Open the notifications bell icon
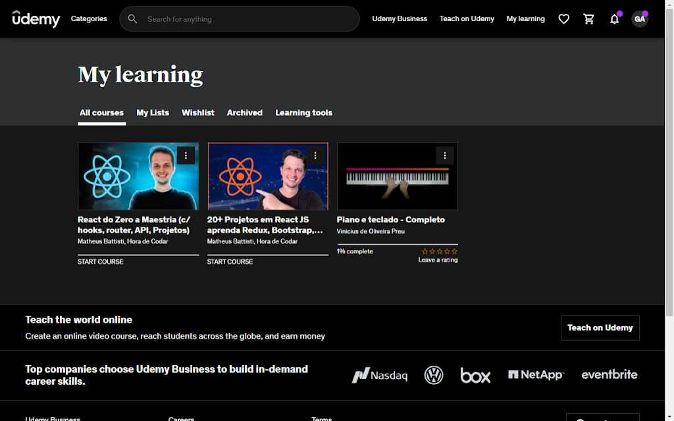Viewport: 674px width, 421px height. pyautogui.click(x=614, y=19)
